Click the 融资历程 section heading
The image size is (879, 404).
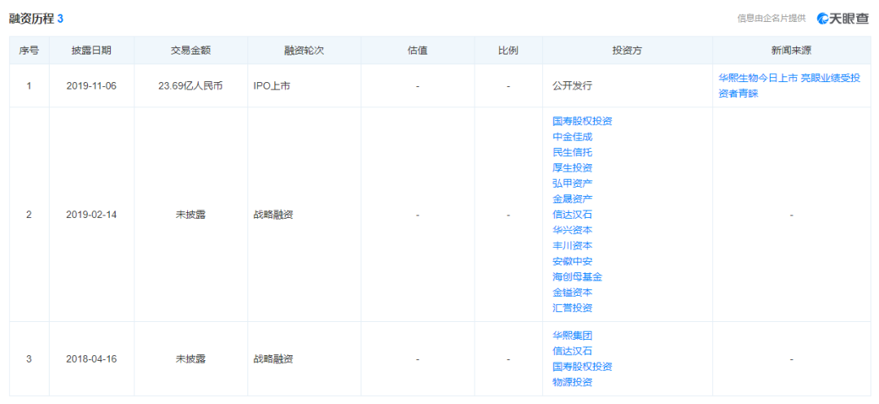coord(32,19)
